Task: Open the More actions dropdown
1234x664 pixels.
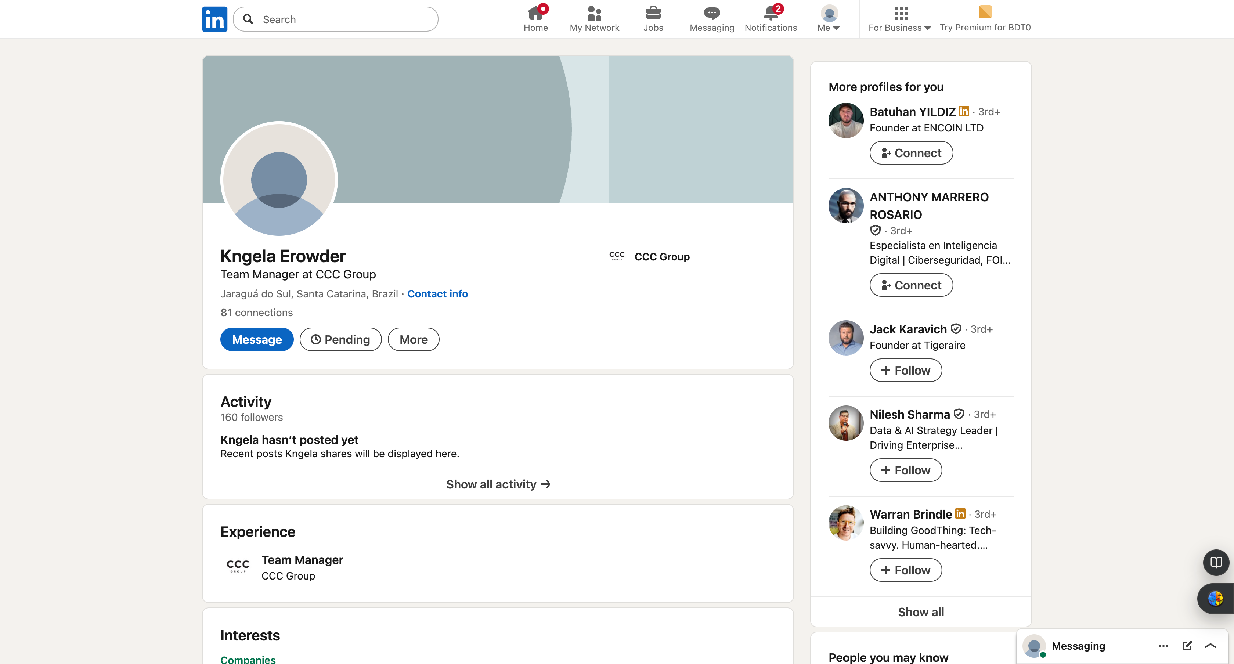Action: 413,339
